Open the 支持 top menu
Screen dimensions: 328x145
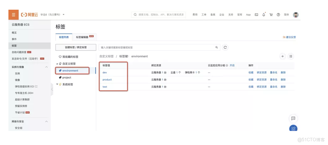(x=231, y=15)
